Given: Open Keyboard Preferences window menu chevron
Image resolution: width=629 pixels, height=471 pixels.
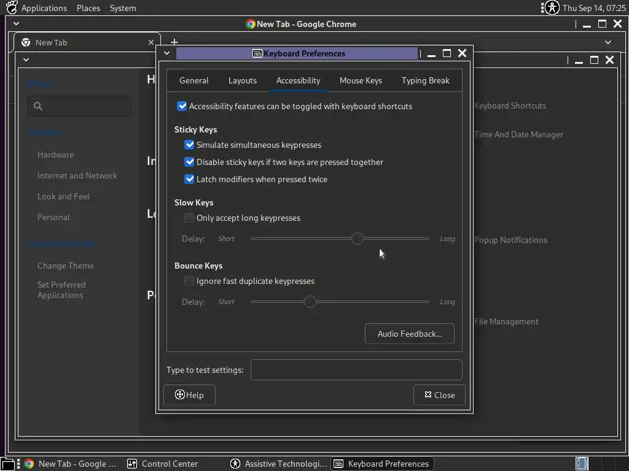Looking at the screenshot, I should [167, 53].
